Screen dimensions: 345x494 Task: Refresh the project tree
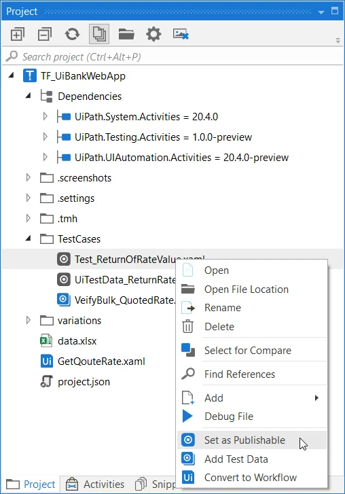[x=72, y=34]
